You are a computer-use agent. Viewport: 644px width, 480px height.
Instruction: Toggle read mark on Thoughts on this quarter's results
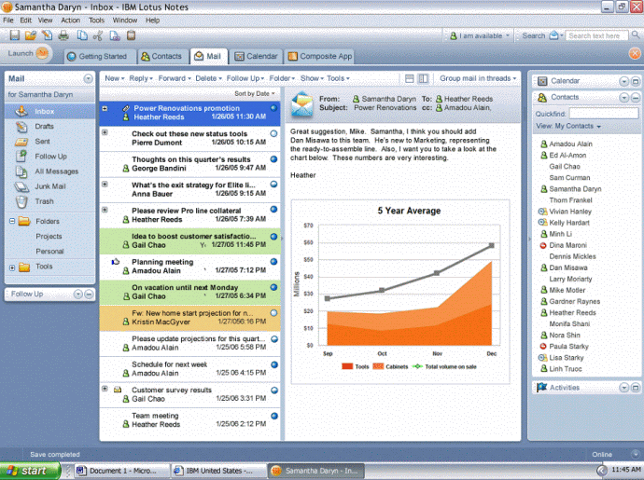click(274, 158)
